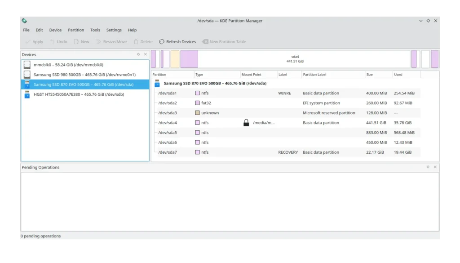Click the mmcblk0 device icon
The height and width of the screenshot is (263, 460).
point(27,65)
